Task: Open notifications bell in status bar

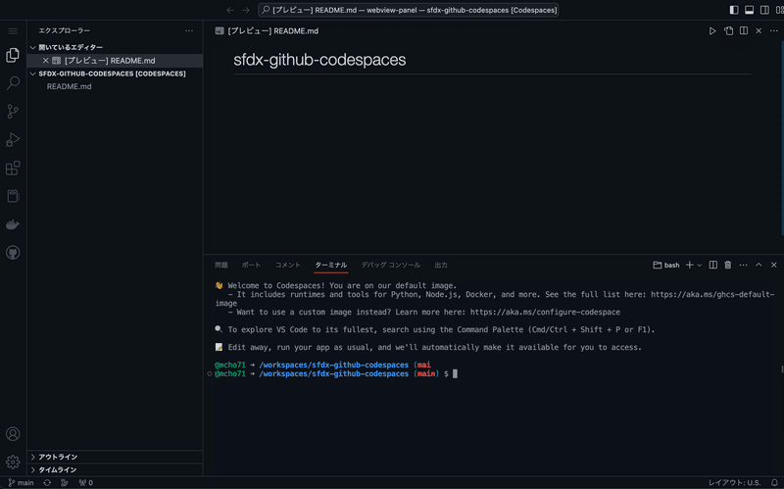Action: (x=774, y=482)
